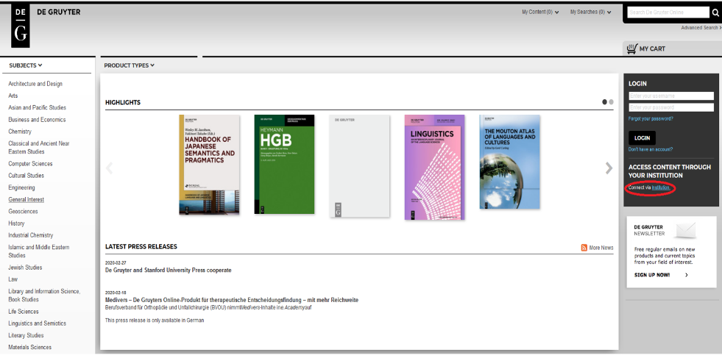Open Islamic and Middle Eastern Studies
The height and width of the screenshot is (355, 722).
pos(39,251)
